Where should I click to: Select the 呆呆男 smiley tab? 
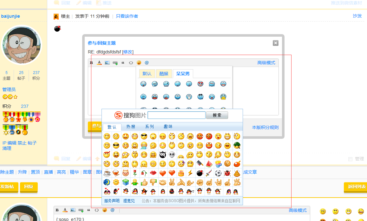183,74
